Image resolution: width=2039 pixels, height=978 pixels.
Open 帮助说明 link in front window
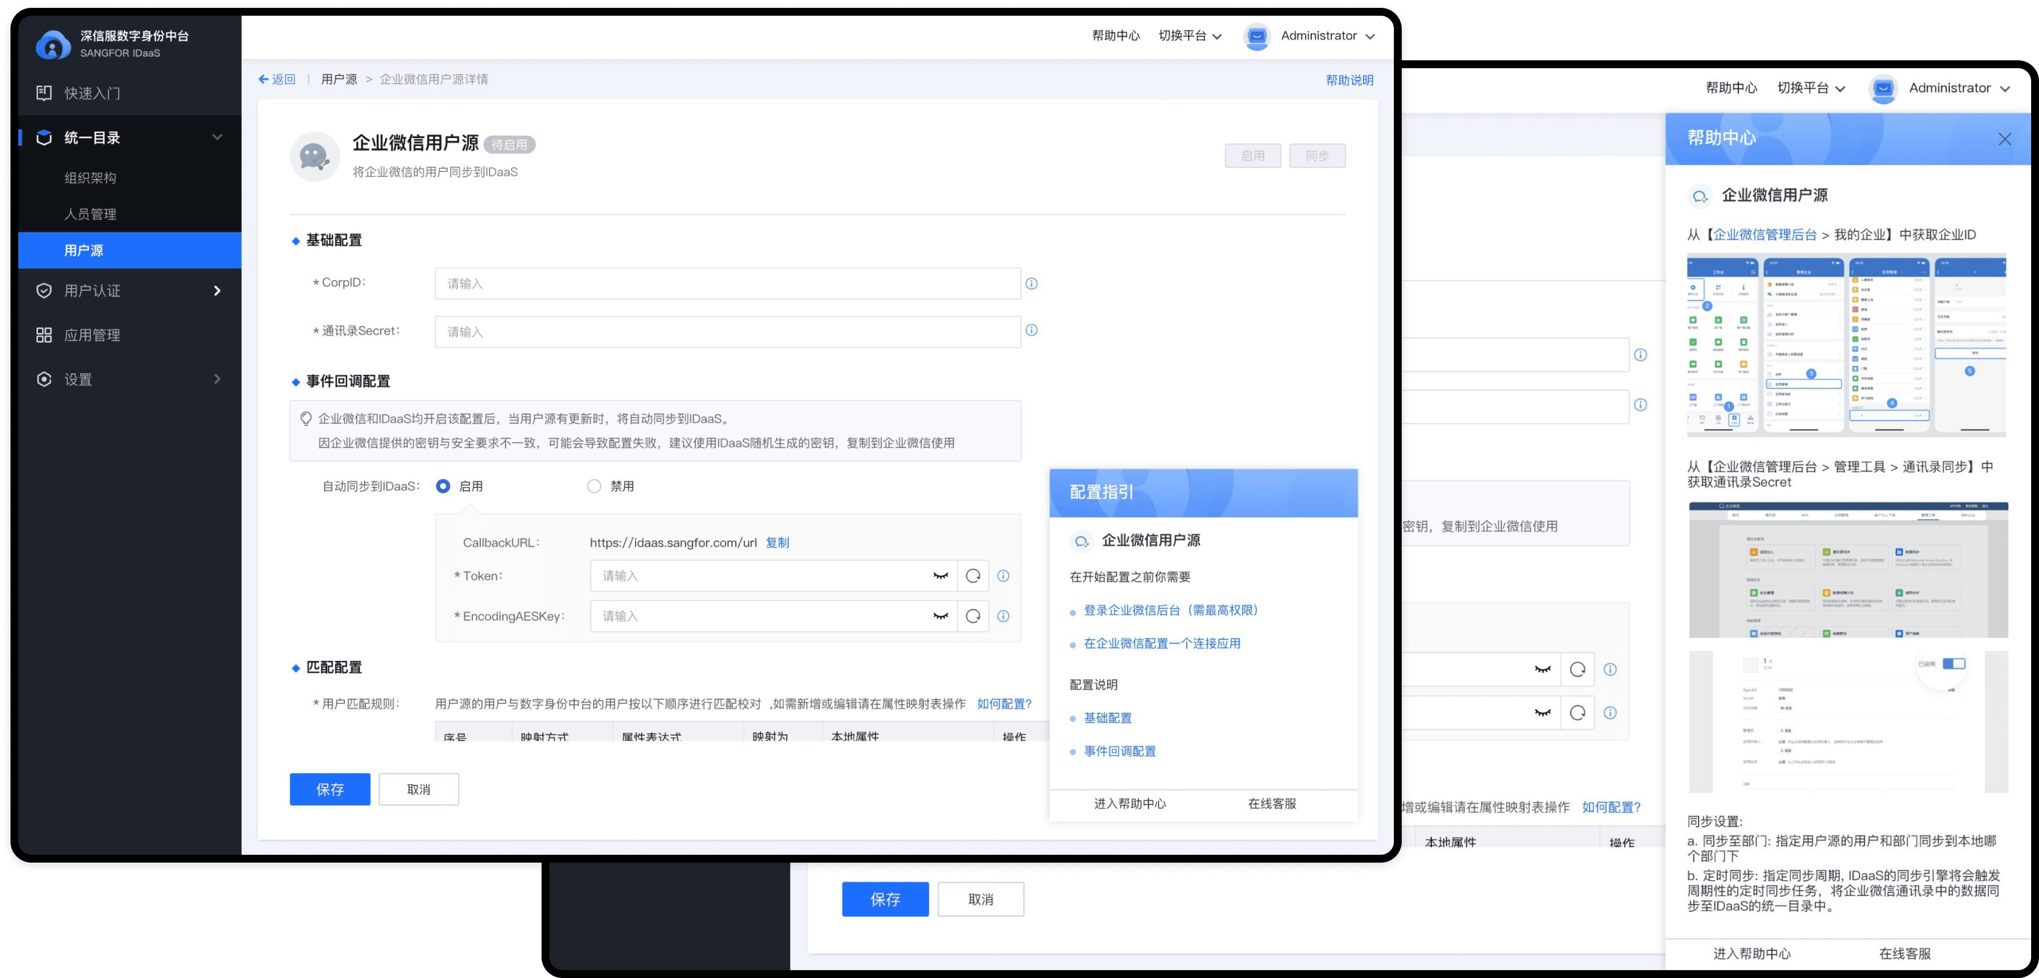point(1350,80)
